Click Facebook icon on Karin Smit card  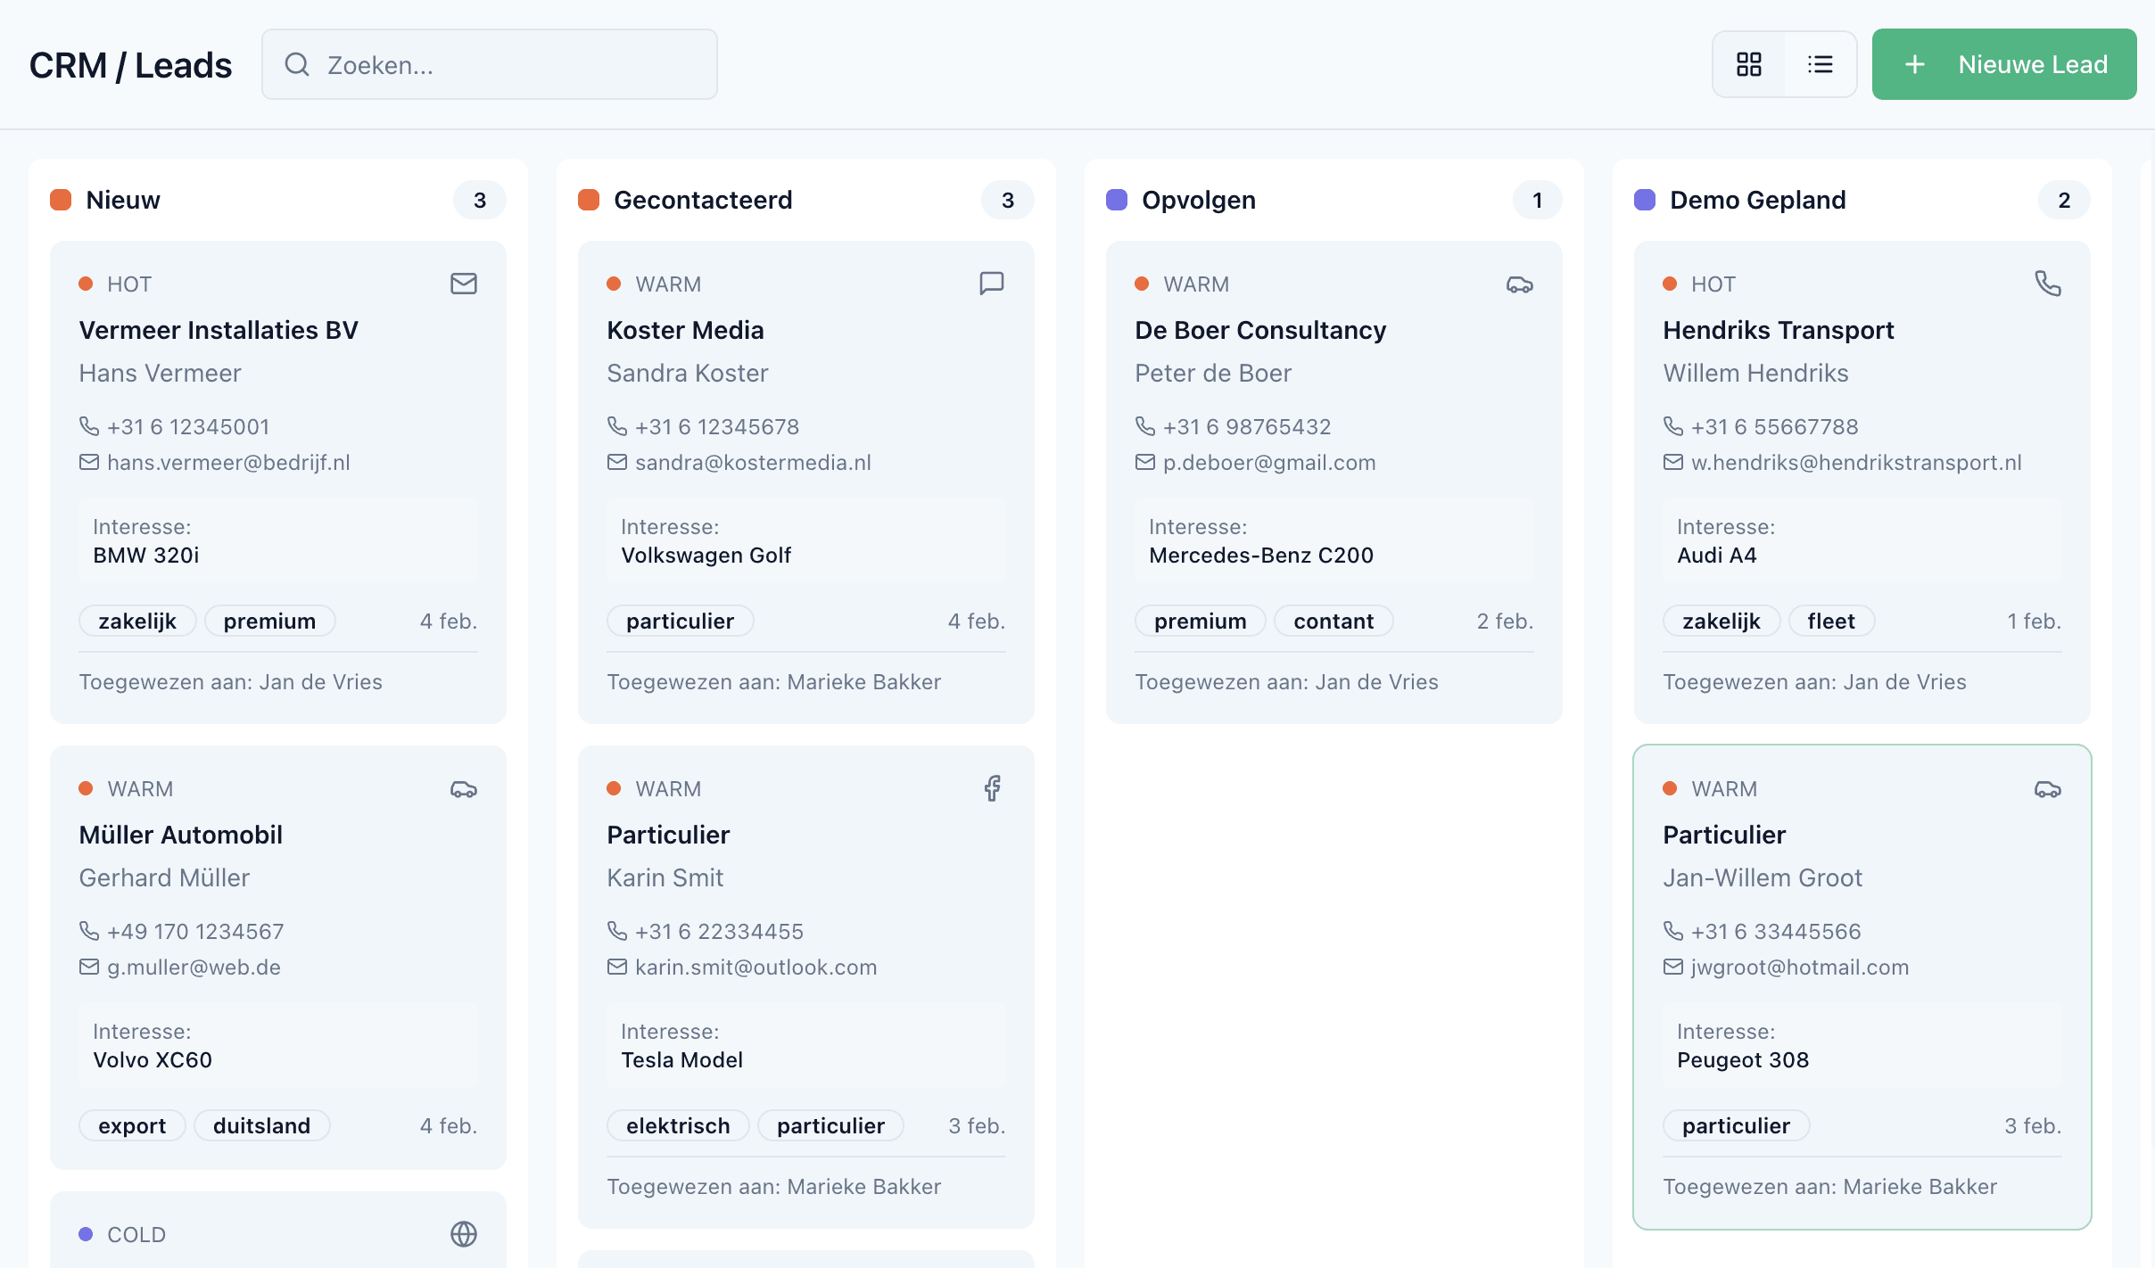click(992, 788)
